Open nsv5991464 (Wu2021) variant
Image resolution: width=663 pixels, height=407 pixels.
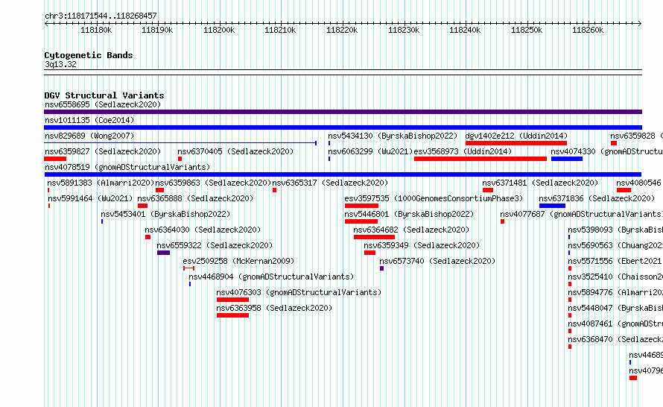pyautogui.click(x=90, y=198)
